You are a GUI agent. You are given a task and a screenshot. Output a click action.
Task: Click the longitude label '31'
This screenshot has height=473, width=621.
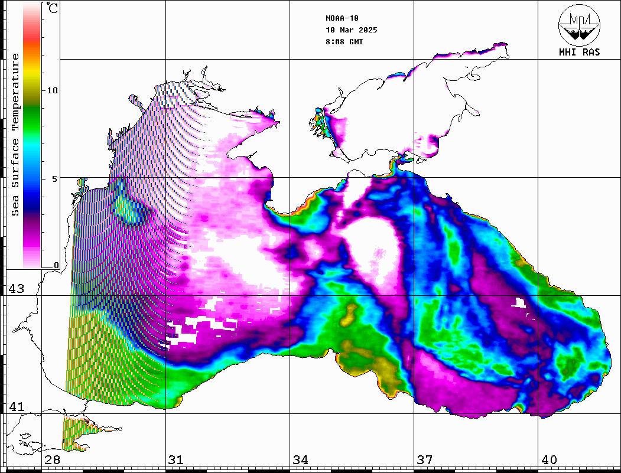[176, 460]
